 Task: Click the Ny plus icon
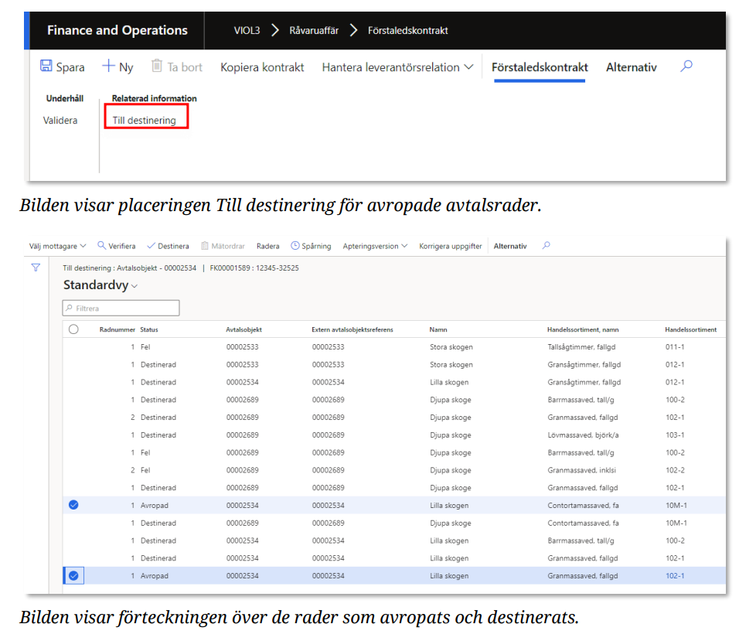[x=109, y=66]
